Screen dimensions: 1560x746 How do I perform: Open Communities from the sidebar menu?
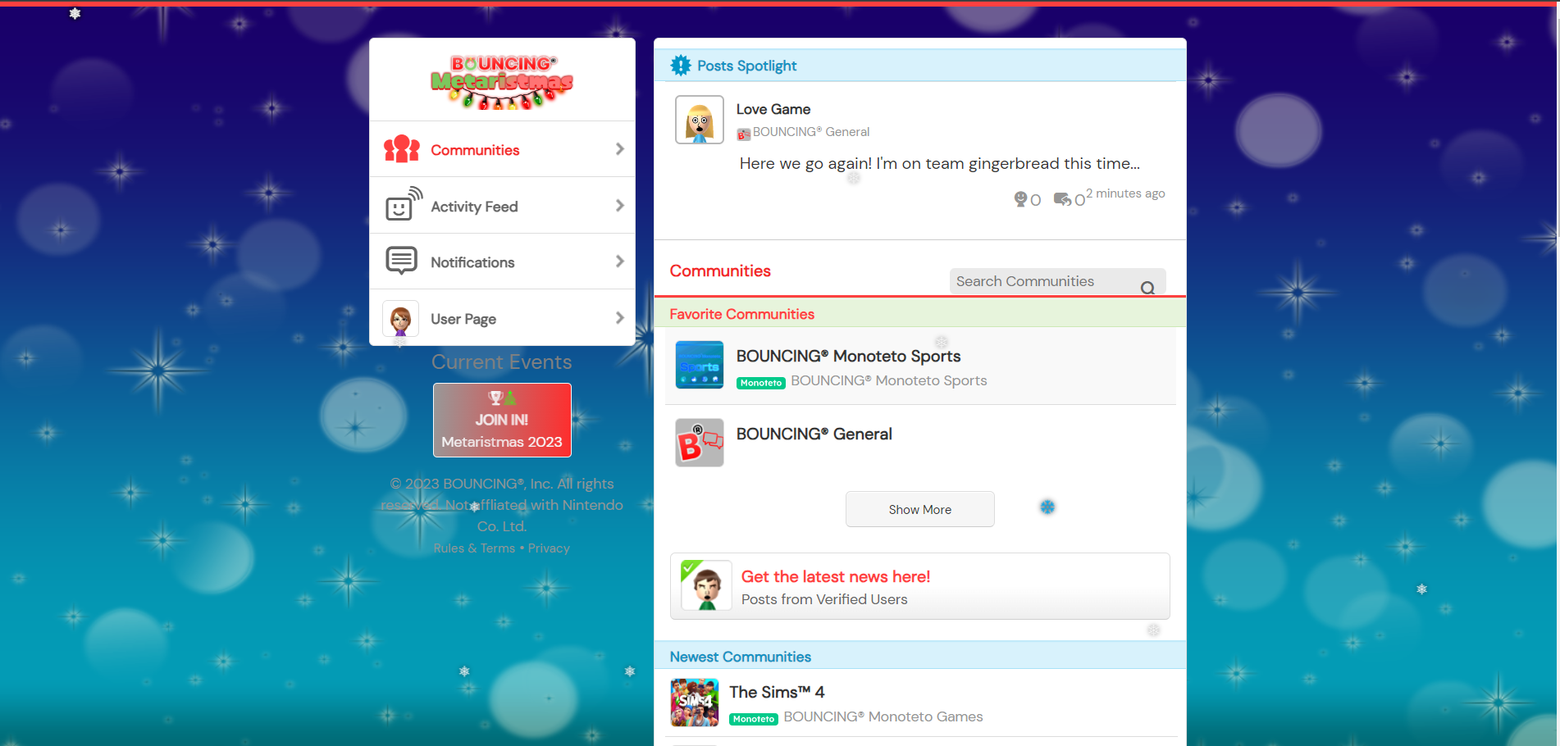(x=502, y=149)
